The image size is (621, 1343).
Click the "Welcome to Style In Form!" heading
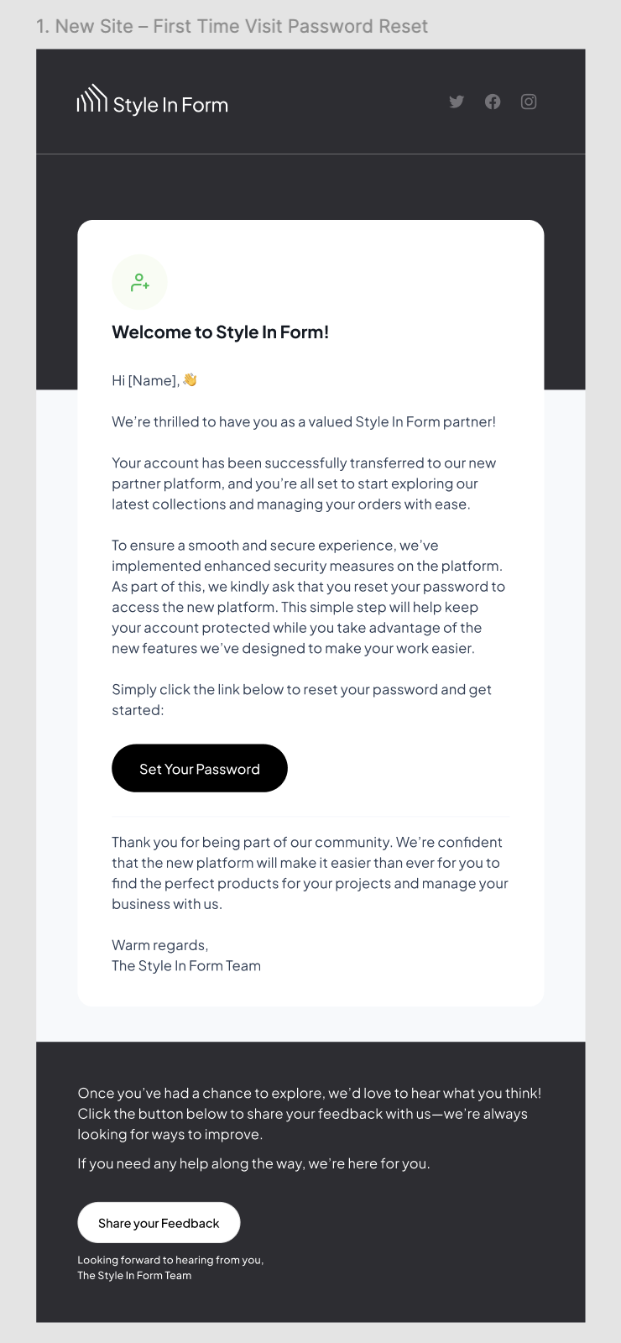[220, 332]
